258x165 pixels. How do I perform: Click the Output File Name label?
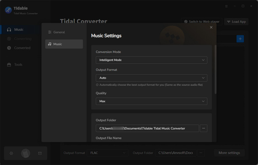click(x=109, y=138)
